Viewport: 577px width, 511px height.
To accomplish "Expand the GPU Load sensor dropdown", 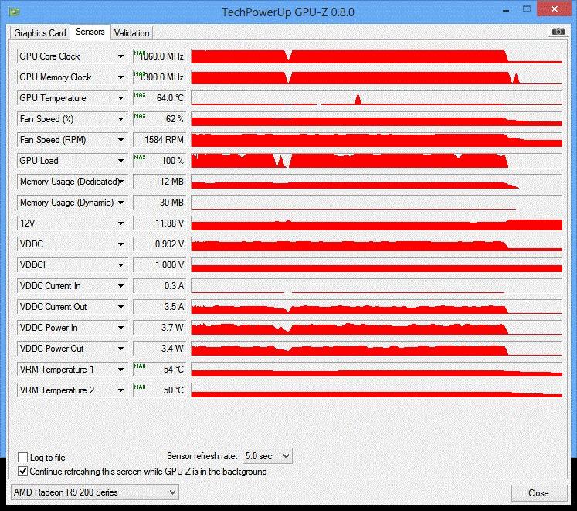I will tap(120, 161).
